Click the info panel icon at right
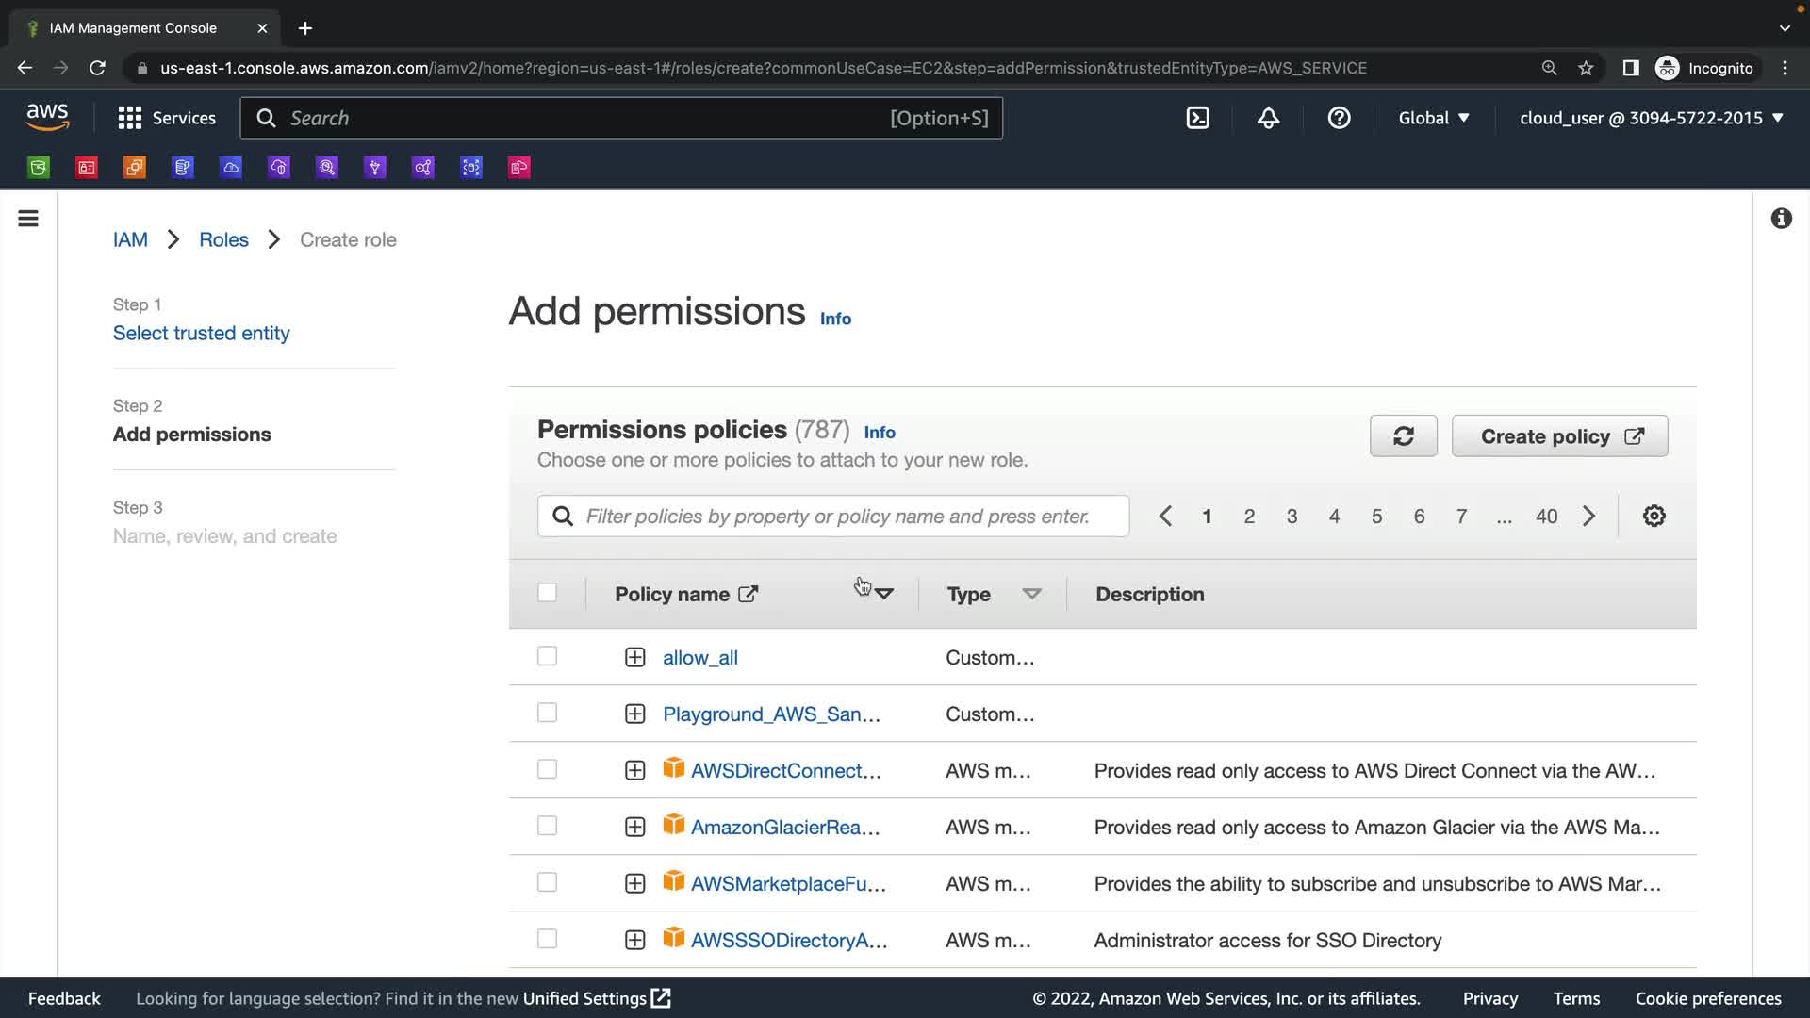The image size is (1810, 1018). pos(1781,219)
